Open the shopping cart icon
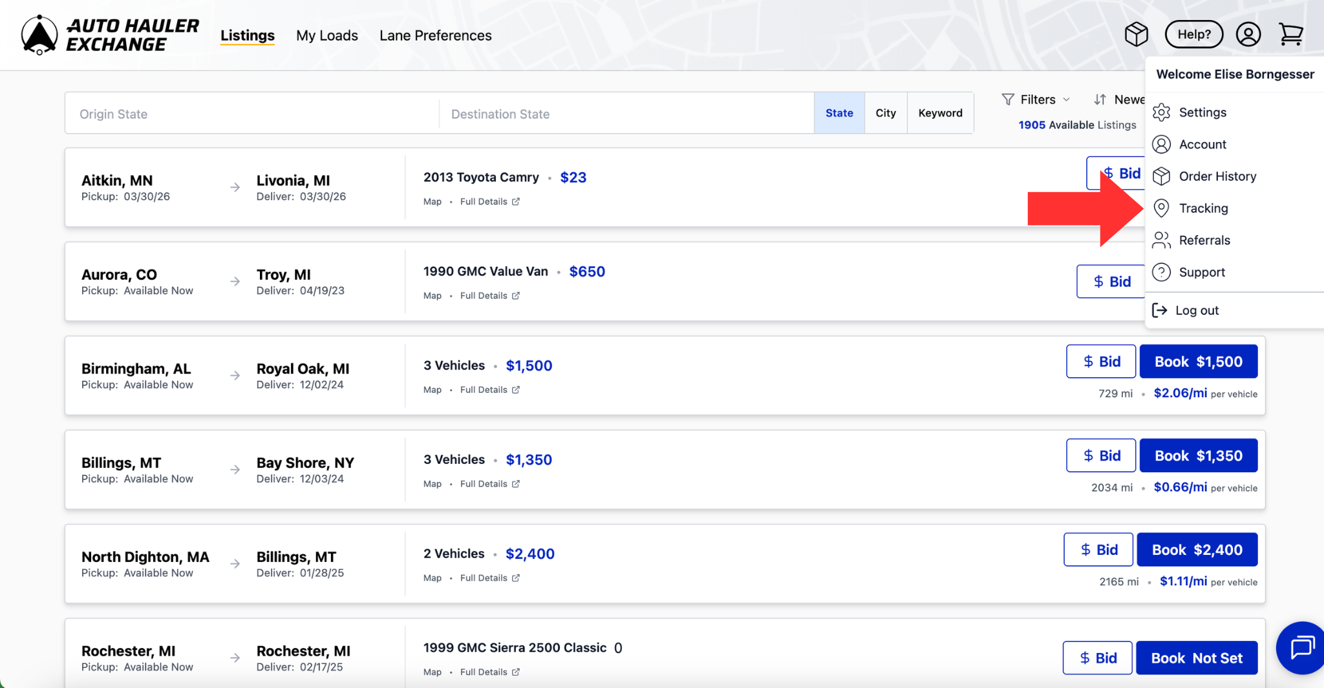 coord(1290,34)
